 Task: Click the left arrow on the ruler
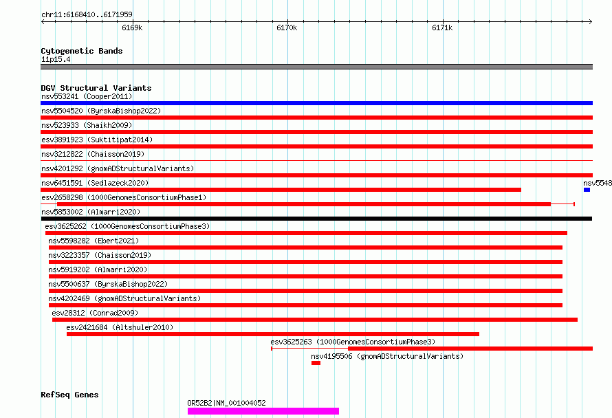43,22
